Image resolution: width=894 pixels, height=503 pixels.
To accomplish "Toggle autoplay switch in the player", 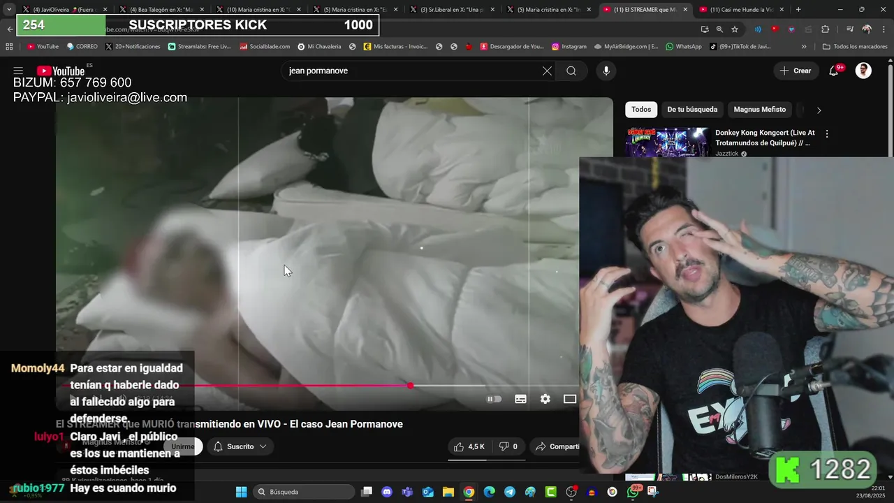I will [494, 399].
